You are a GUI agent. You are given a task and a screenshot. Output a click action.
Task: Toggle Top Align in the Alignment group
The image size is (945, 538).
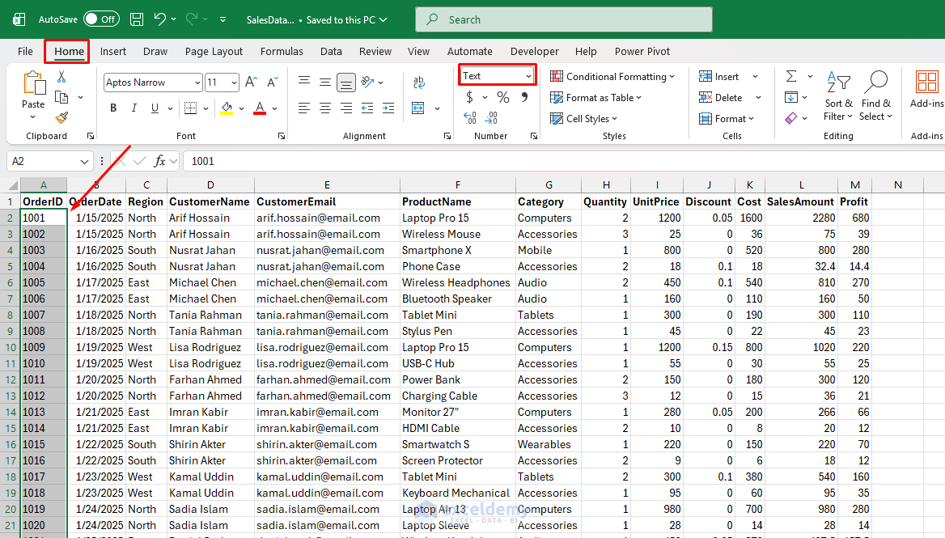pyautogui.click(x=304, y=82)
